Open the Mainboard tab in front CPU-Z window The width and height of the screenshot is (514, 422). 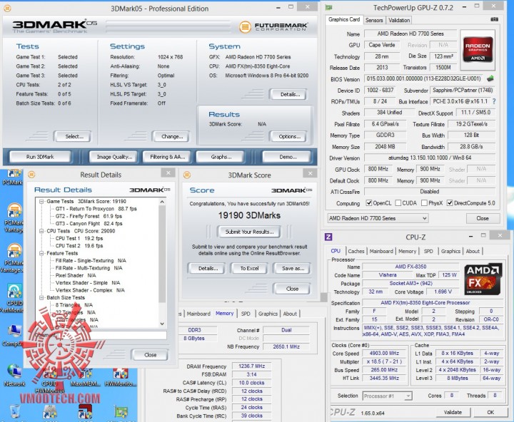pos(381,251)
